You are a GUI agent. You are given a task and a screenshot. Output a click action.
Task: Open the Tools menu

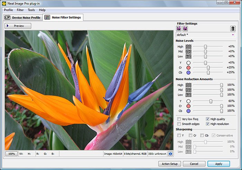tap(31, 10)
